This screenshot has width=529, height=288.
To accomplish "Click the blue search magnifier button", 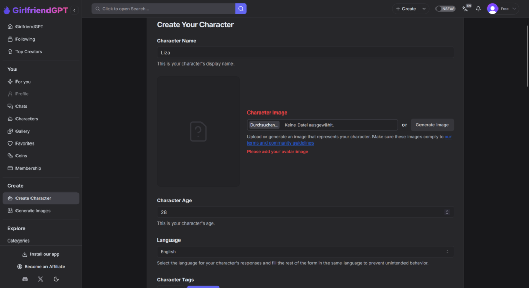I will click(x=241, y=9).
